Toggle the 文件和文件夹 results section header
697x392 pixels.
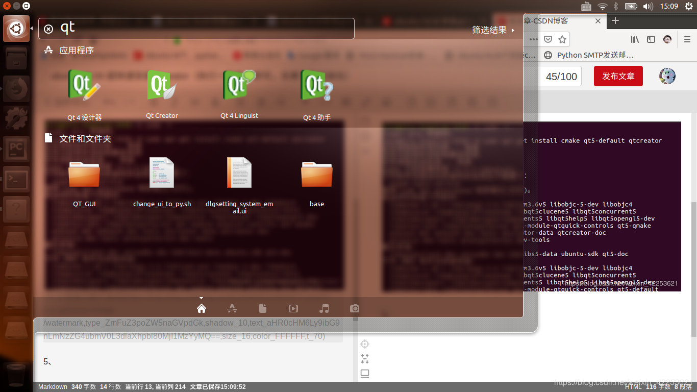78,138
